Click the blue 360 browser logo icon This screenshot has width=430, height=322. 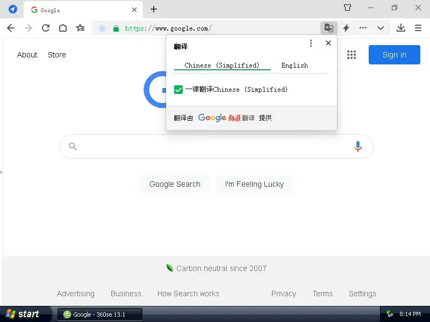[x=12, y=9]
